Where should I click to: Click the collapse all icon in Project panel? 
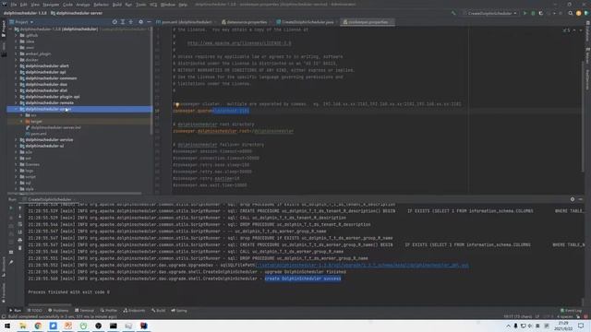tap(131, 22)
